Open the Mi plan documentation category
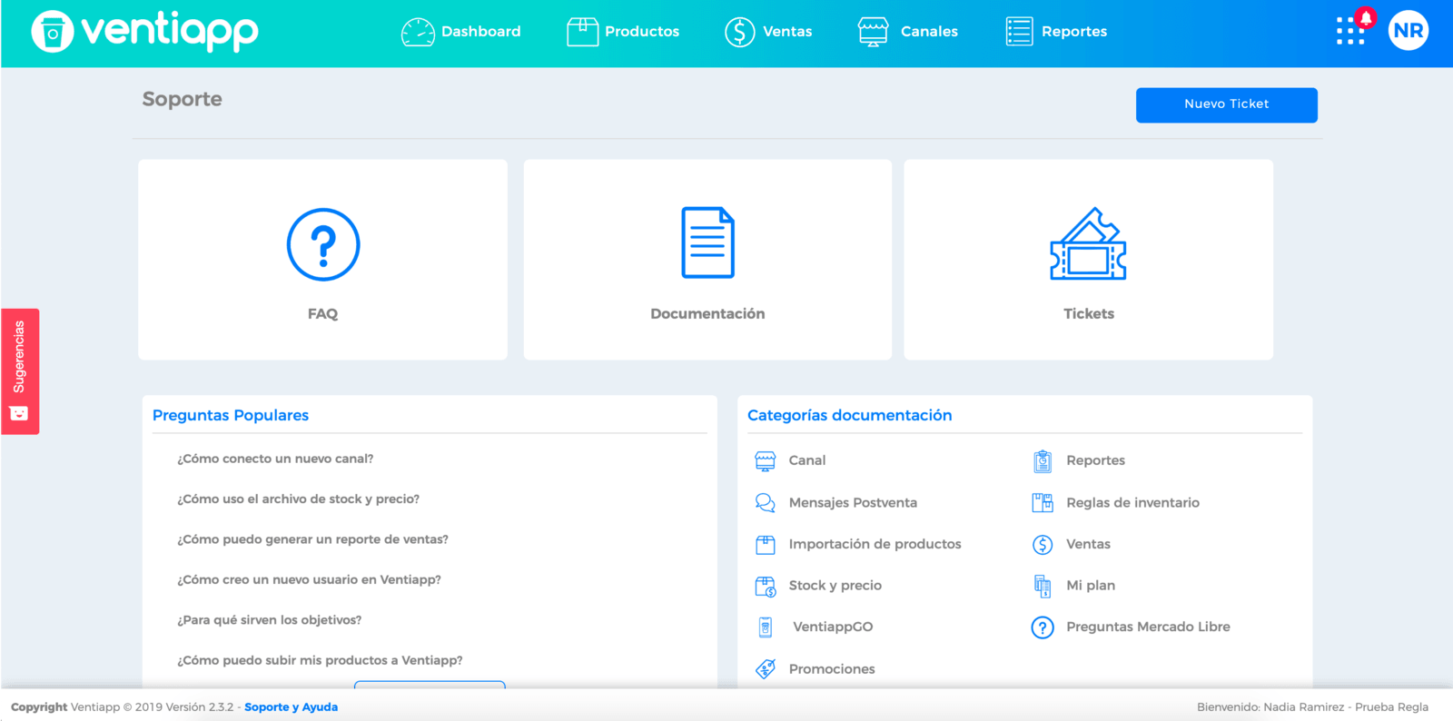Image resolution: width=1453 pixels, height=721 pixels. 1091,587
